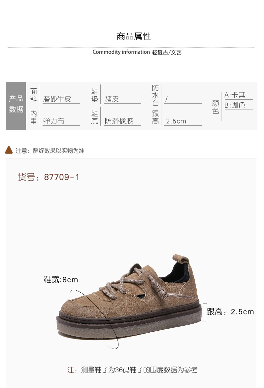The image size is (264, 388).
Task: Click the 磨砂牛皮 material value
Action: [57, 99]
